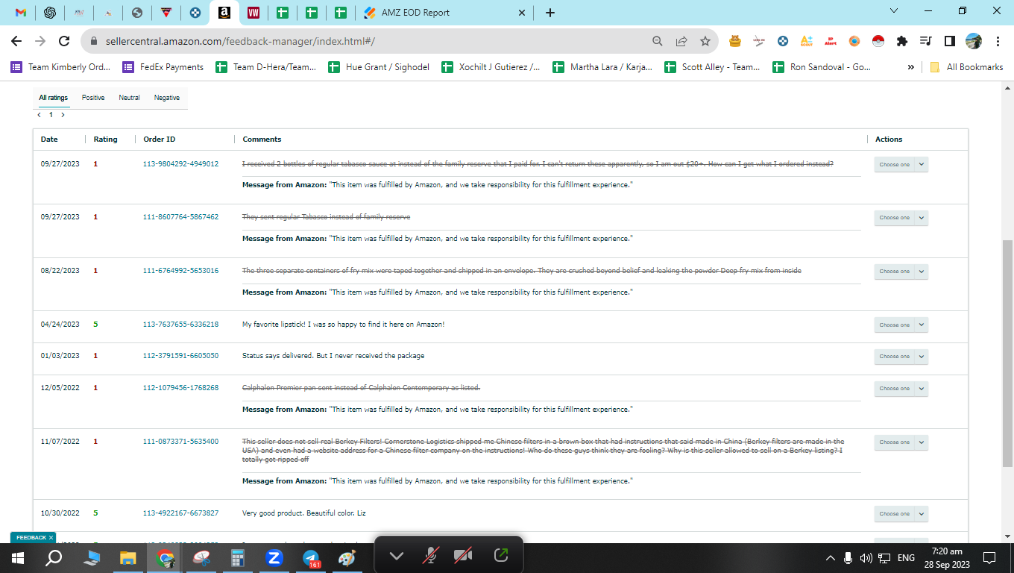Open Chrome's three-dot menu
This screenshot has width=1014, height=573.
click(x=998, y=41)
